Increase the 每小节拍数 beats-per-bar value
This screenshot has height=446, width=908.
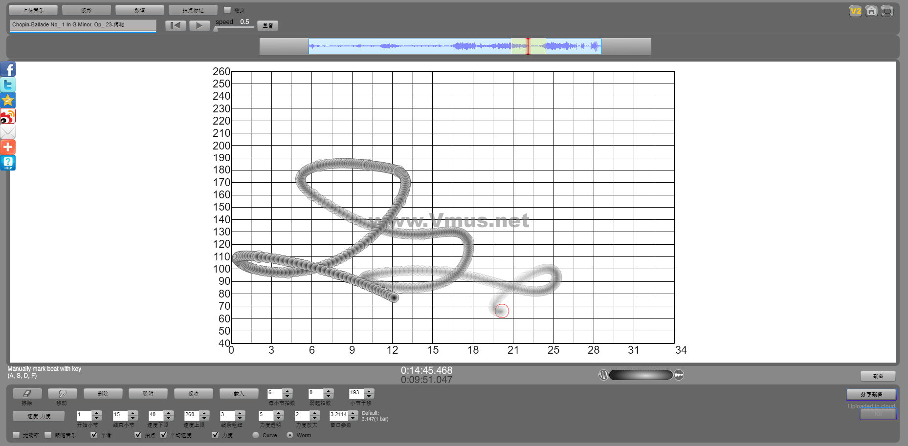288,391
